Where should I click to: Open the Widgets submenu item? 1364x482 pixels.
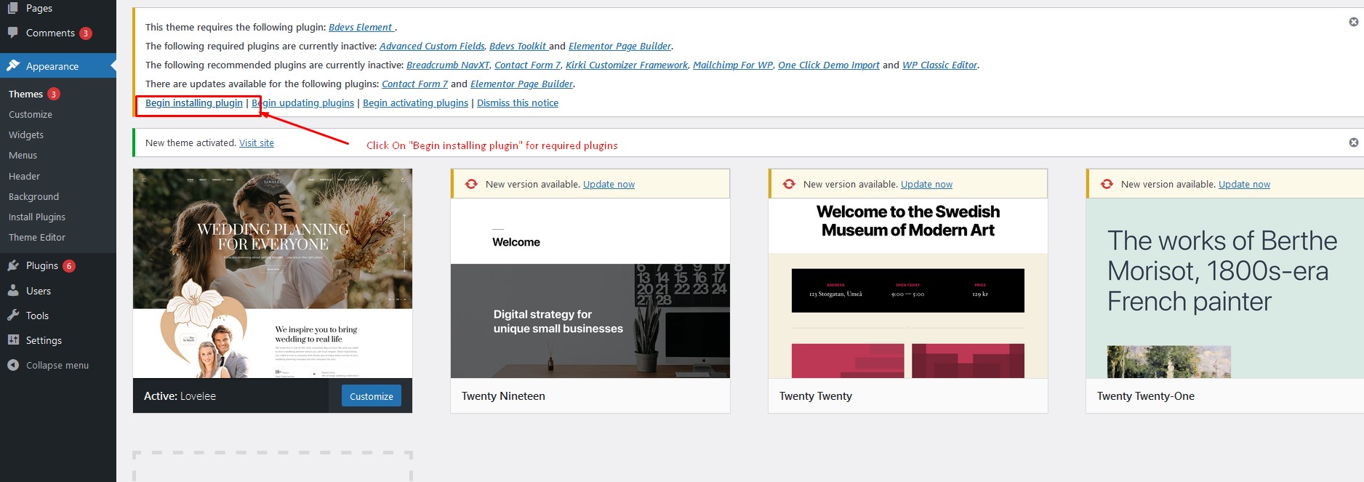click(26, 134)
